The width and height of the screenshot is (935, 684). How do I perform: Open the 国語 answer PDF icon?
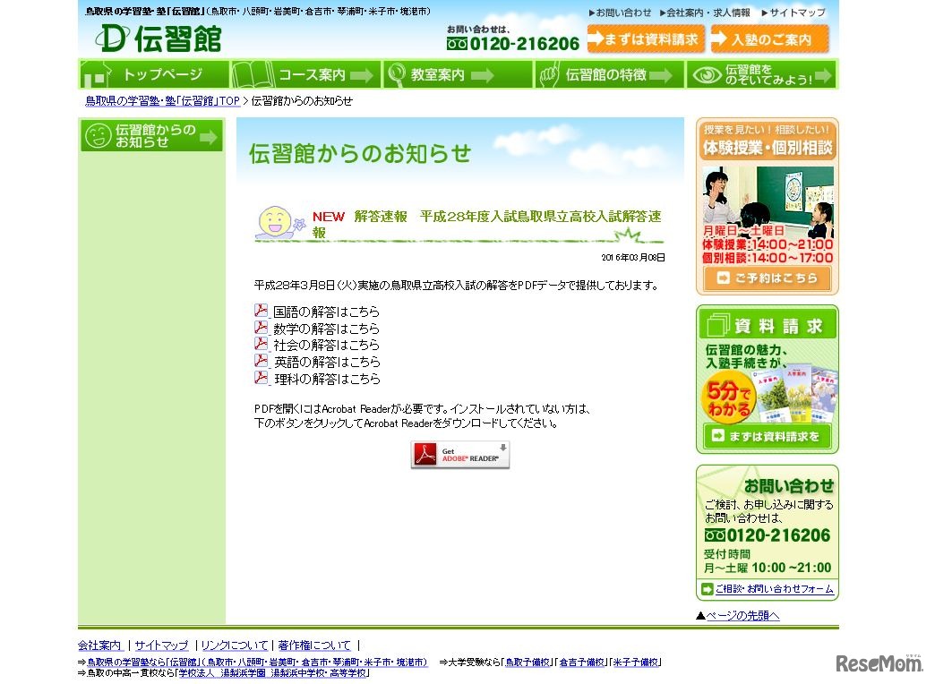coord(261,311)
